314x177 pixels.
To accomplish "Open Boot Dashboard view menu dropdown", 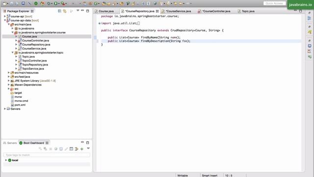I will 88,148.
